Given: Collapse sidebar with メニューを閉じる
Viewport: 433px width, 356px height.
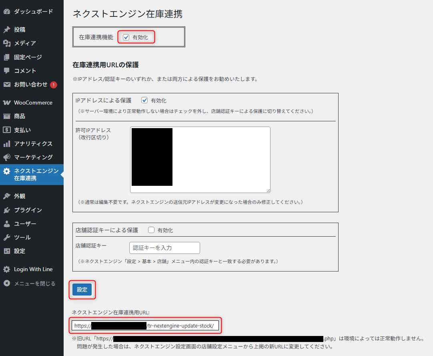Looking at the screenshot, I should click(34, 284).
